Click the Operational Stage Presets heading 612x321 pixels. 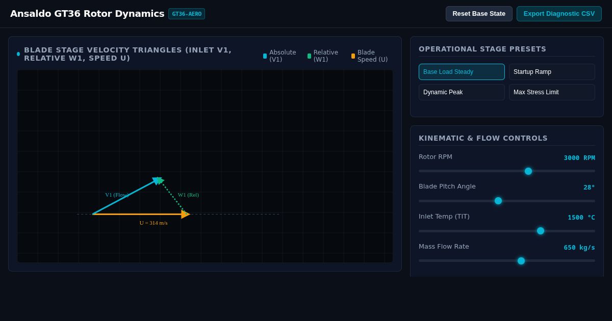tap(482, 49)
